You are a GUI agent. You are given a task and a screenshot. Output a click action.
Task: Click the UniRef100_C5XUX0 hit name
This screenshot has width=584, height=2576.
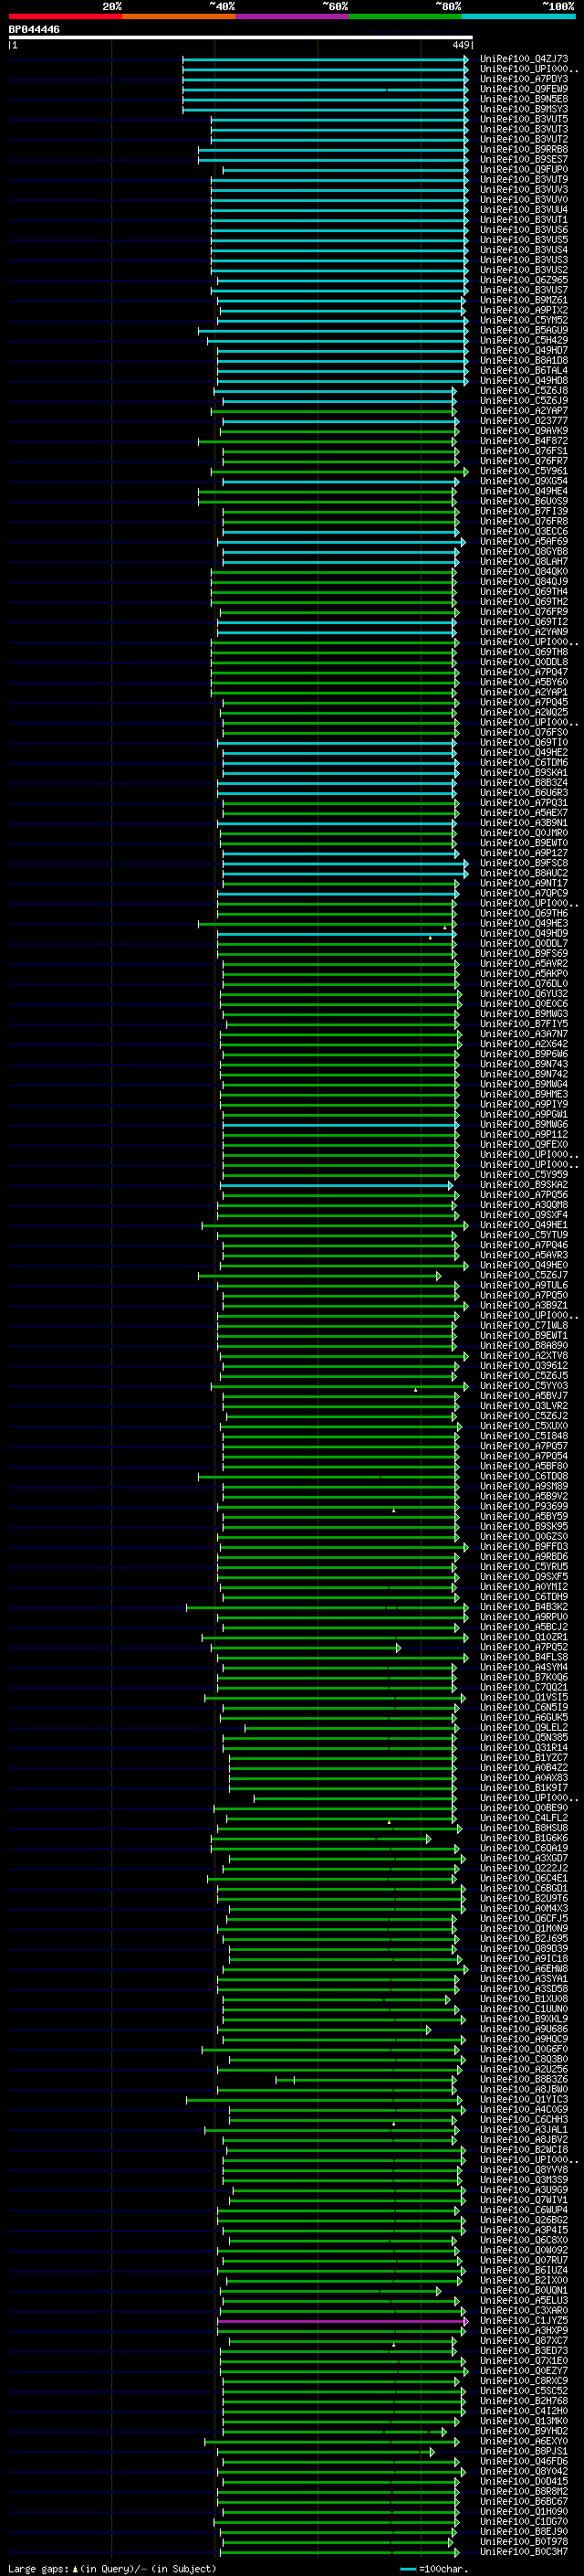click(x=524, y=1426)
